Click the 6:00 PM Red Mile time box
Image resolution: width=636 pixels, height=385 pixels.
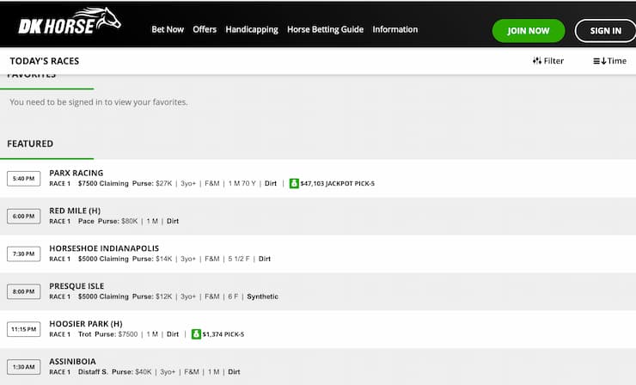pyautogui.click(x=23, y=217)
